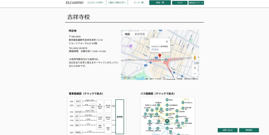Viewport: 269px width, 135px height.
Task: Click the エルカミノ吉祥寺校 popup title
Action: [159, 46]
